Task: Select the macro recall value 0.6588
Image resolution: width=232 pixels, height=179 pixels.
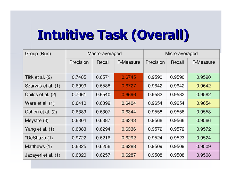Action: pos(103,86)
